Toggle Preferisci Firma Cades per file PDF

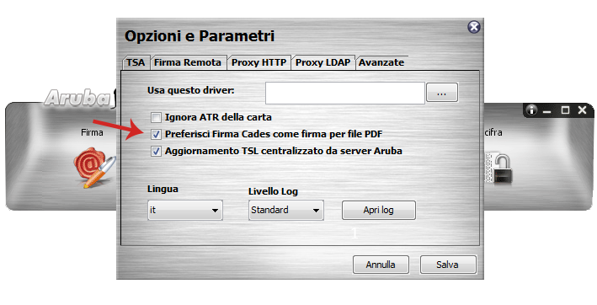156,134
